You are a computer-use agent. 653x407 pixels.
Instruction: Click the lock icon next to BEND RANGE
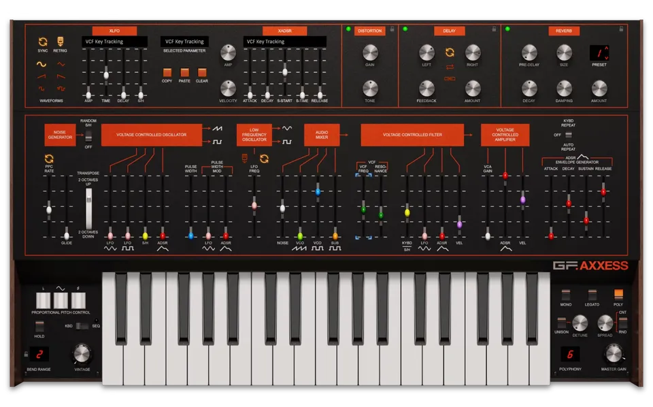click(26, 354)
